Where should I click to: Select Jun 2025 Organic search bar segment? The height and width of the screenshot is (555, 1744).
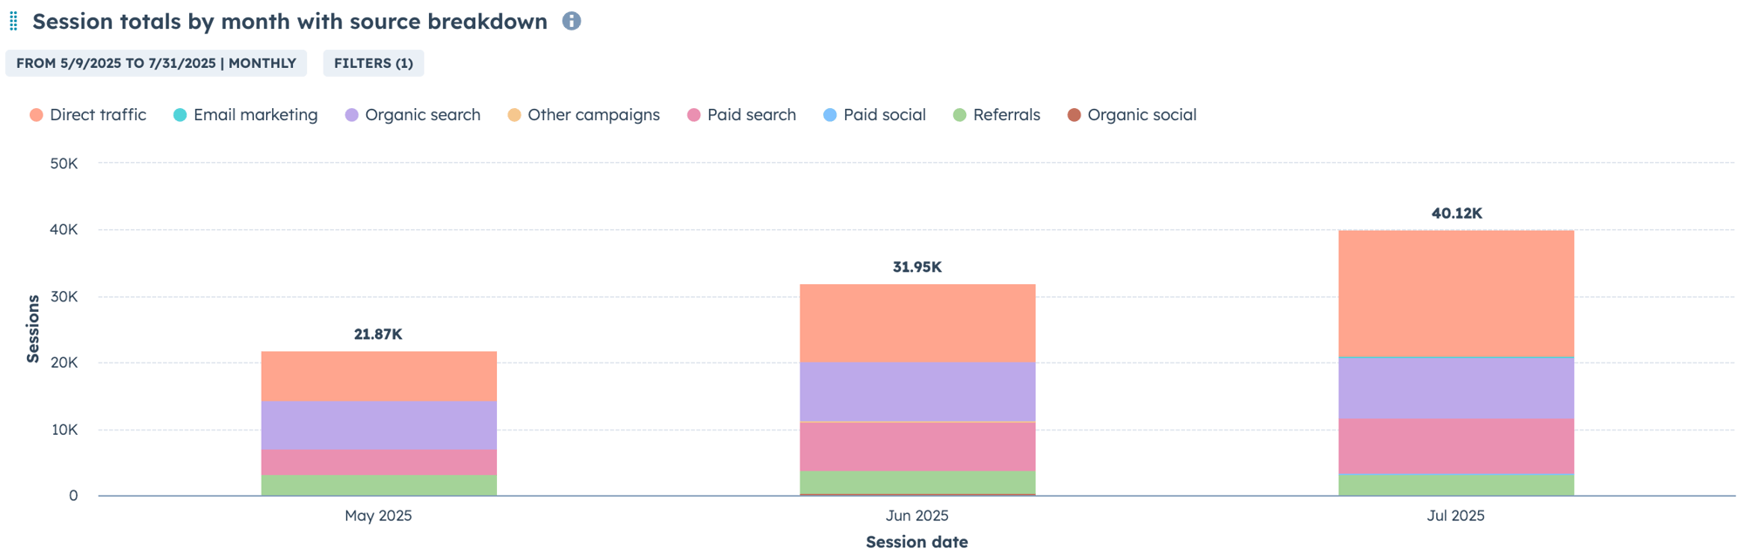917,391
